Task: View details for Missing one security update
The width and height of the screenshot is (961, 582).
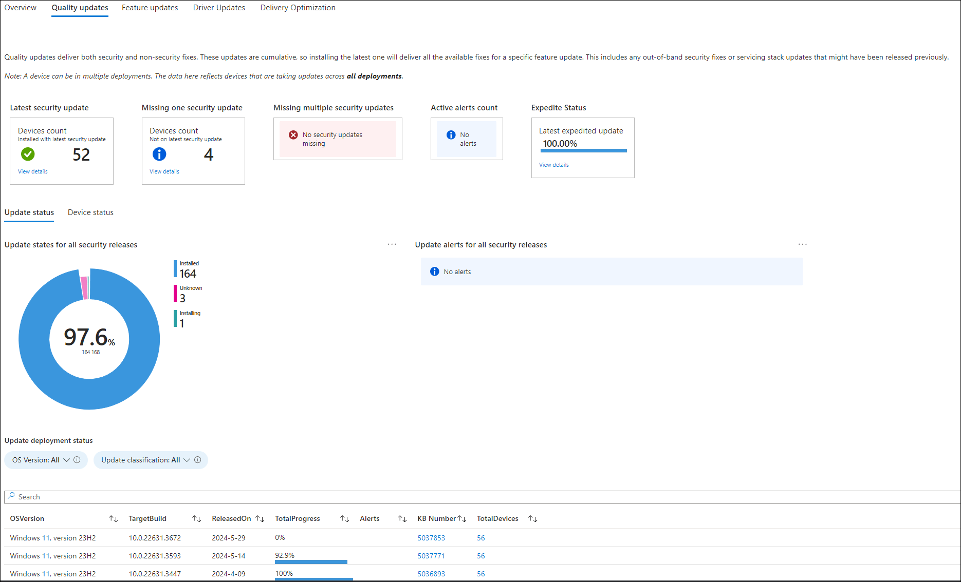Action: point(164,171)
